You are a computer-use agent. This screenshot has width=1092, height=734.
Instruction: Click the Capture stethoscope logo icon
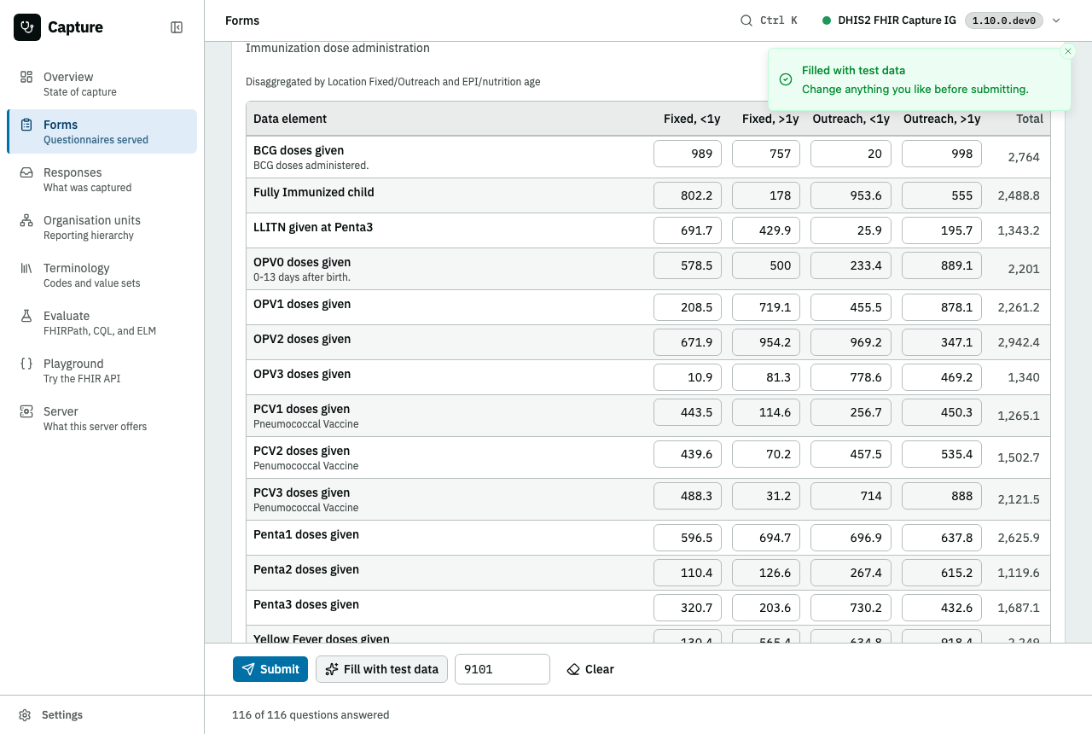coord(27,27)
